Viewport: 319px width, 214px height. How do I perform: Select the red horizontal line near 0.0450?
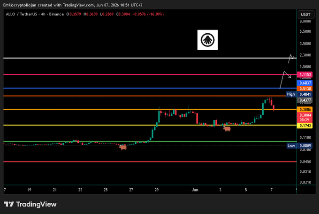(x=150, y=162)
